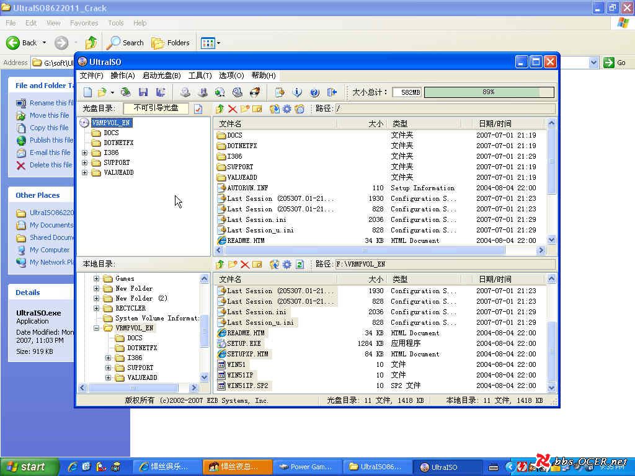Viewport: 635px width, 476px height.
Task: Open the 操作(A) menu
Action: click(x=123, y=76)
